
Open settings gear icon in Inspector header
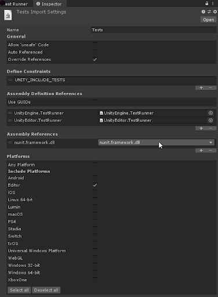[215, 12]
